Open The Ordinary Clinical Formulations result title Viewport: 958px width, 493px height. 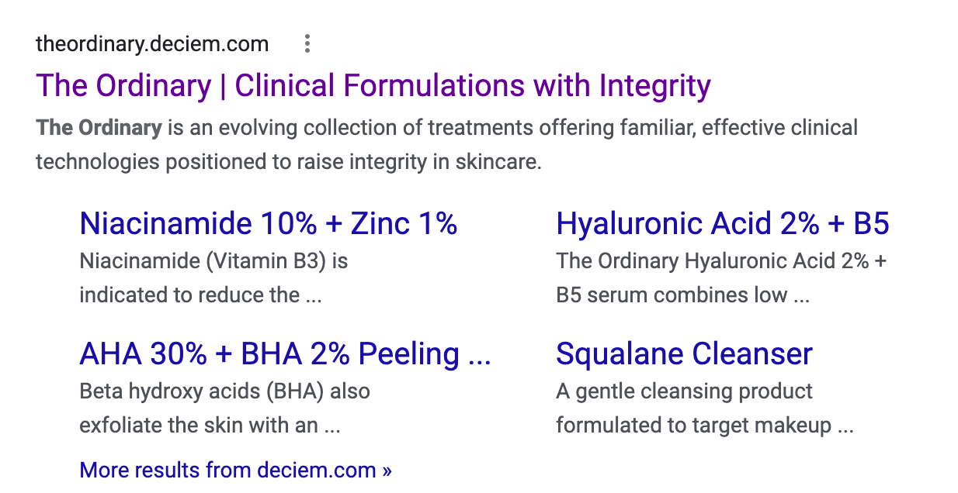click(373, 85)
